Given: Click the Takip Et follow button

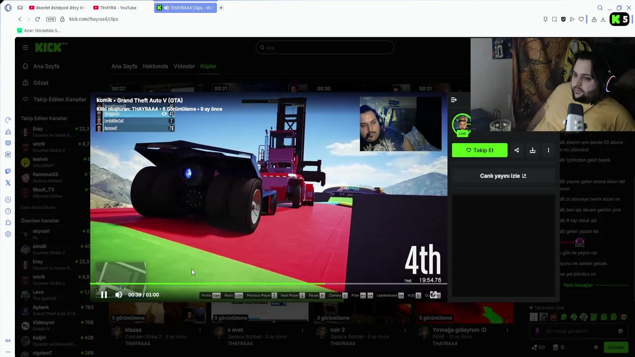Looking at the screenshot, I should click(x=480, y=150).
